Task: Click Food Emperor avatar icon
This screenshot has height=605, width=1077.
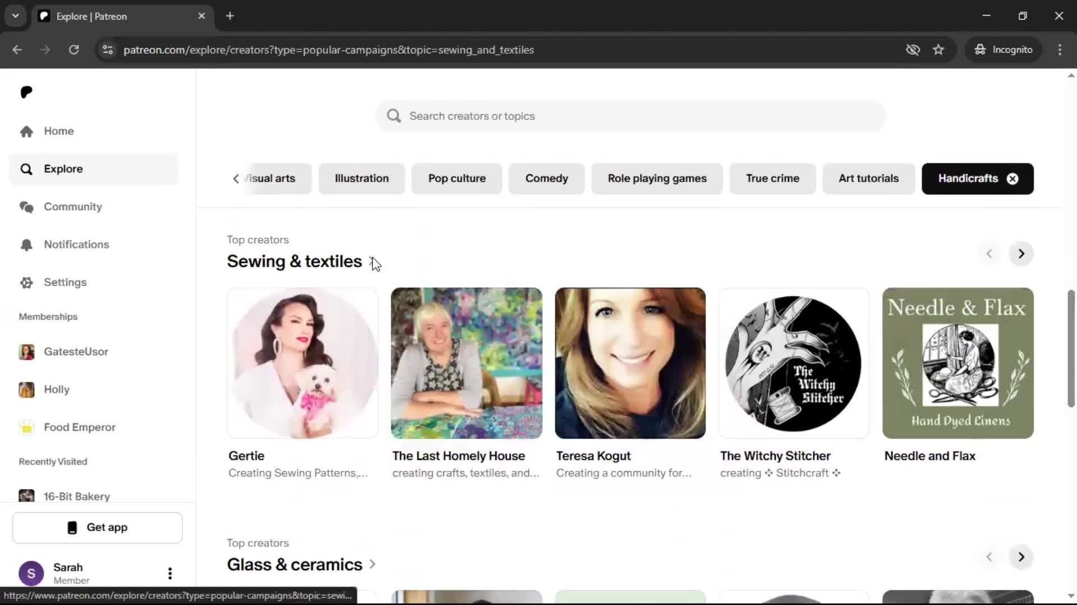Action: pyautogui.click(x=26, y=427)
